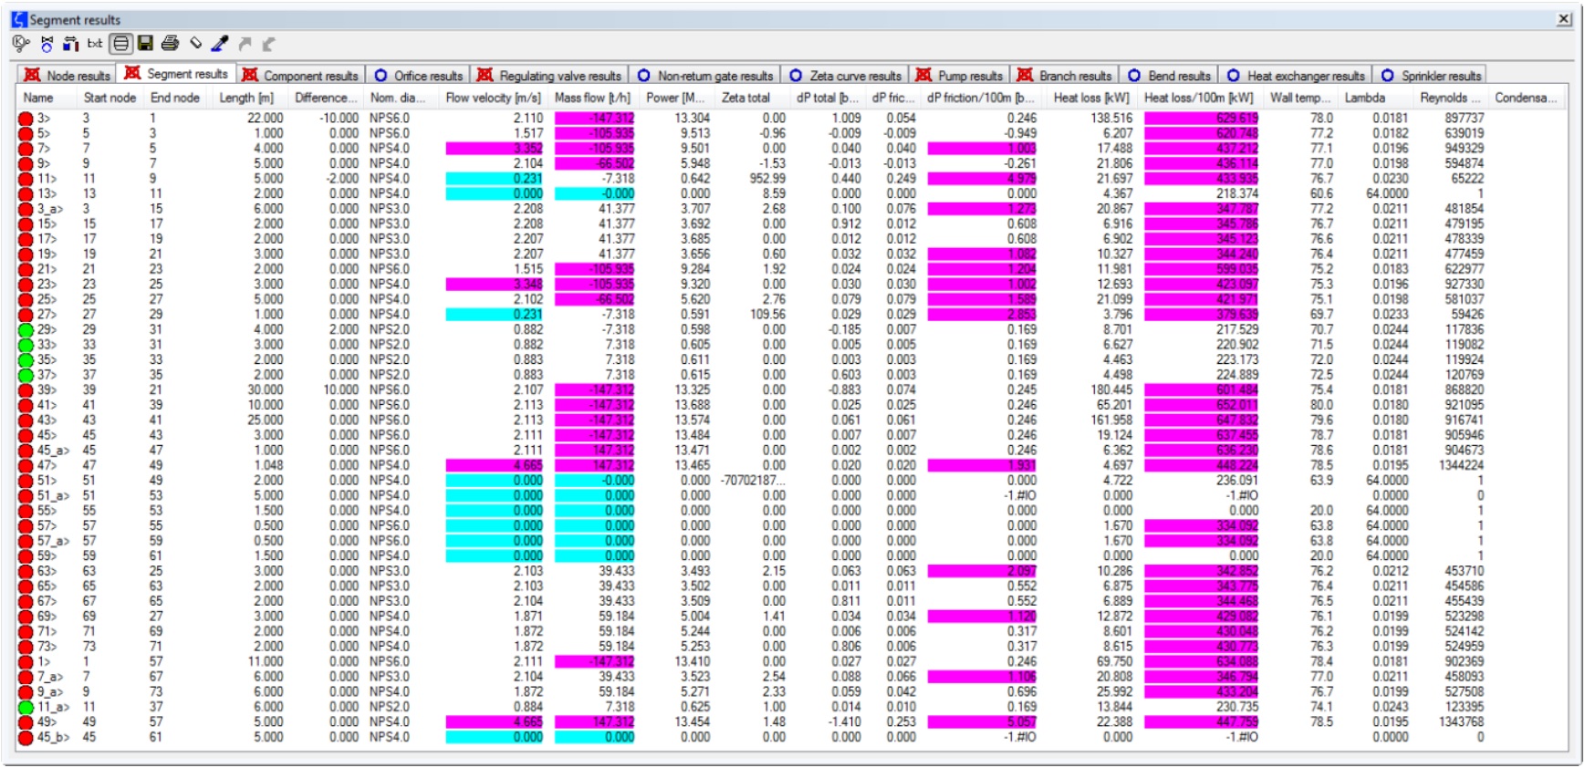This screenshot has width=1585, height=768.
Task: Click the grey down-left arrow icon
Action: (x=268, y=43)
